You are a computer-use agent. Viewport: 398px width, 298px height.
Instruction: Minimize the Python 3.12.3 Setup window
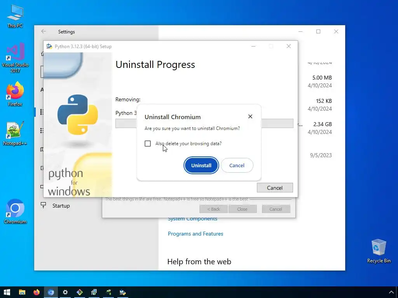[x=253, y=47]
